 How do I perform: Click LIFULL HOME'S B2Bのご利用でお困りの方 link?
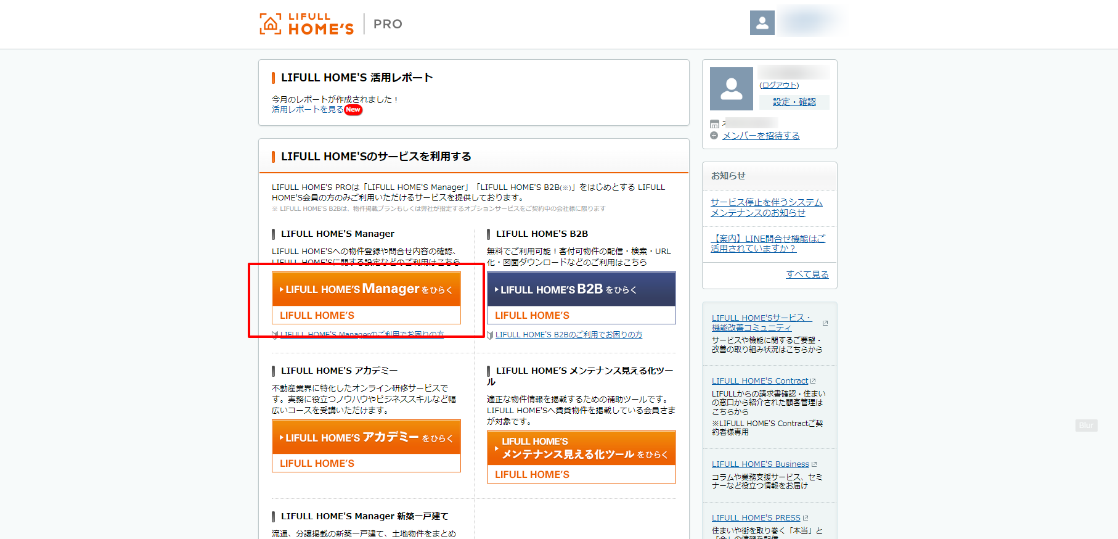[x=569, y=335]
